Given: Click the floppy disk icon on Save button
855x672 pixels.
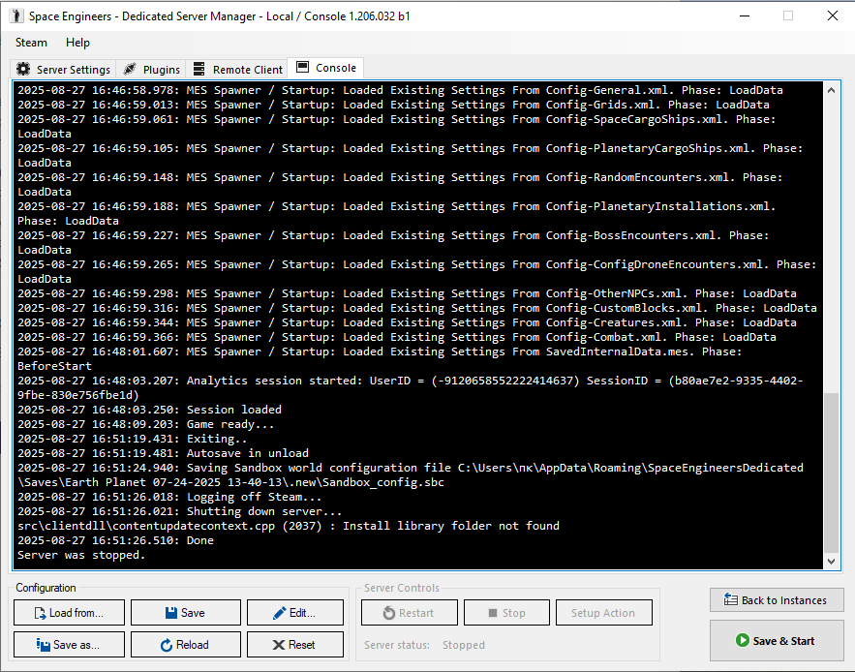Looking at the screenshot, I should coord(171,613).
